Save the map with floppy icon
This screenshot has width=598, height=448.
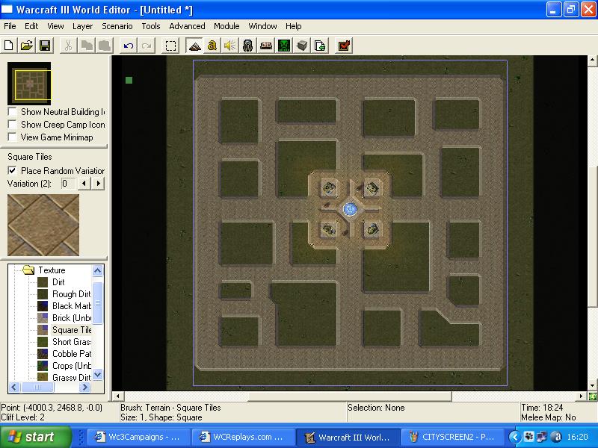click(x=45, y=46)
